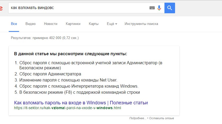Screen dimensions: 222x124
Task: Click the green it-sektor.ru URL
Action: click(x=68, y=108)
